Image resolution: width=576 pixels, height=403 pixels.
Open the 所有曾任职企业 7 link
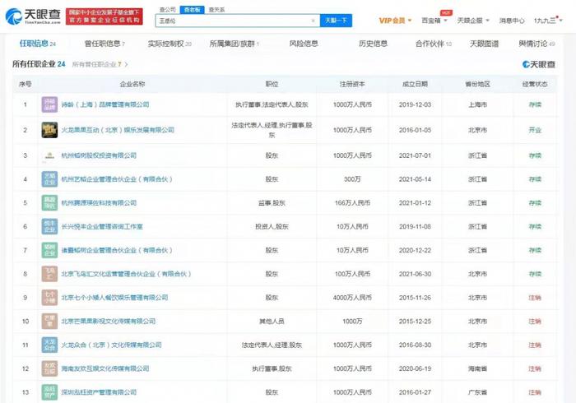100,64
